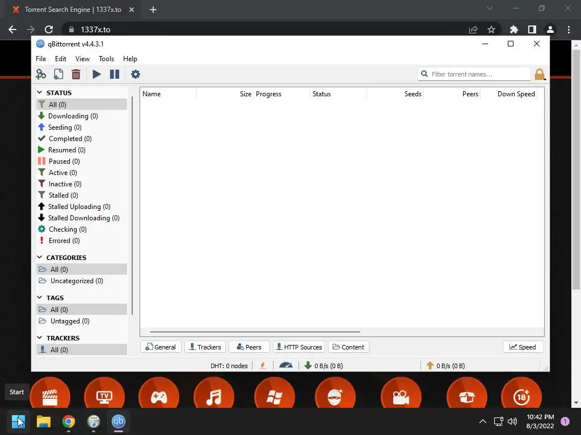Open the View menu
Screen dimensions: 581x435
pyautogui.click(x=82, y=59)
